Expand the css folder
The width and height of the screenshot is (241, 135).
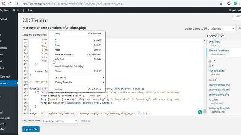[212, 60]
